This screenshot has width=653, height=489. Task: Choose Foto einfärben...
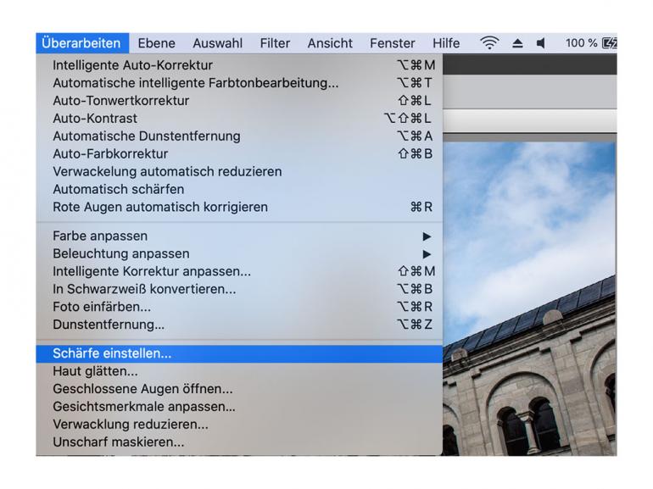tap(239, 307)
